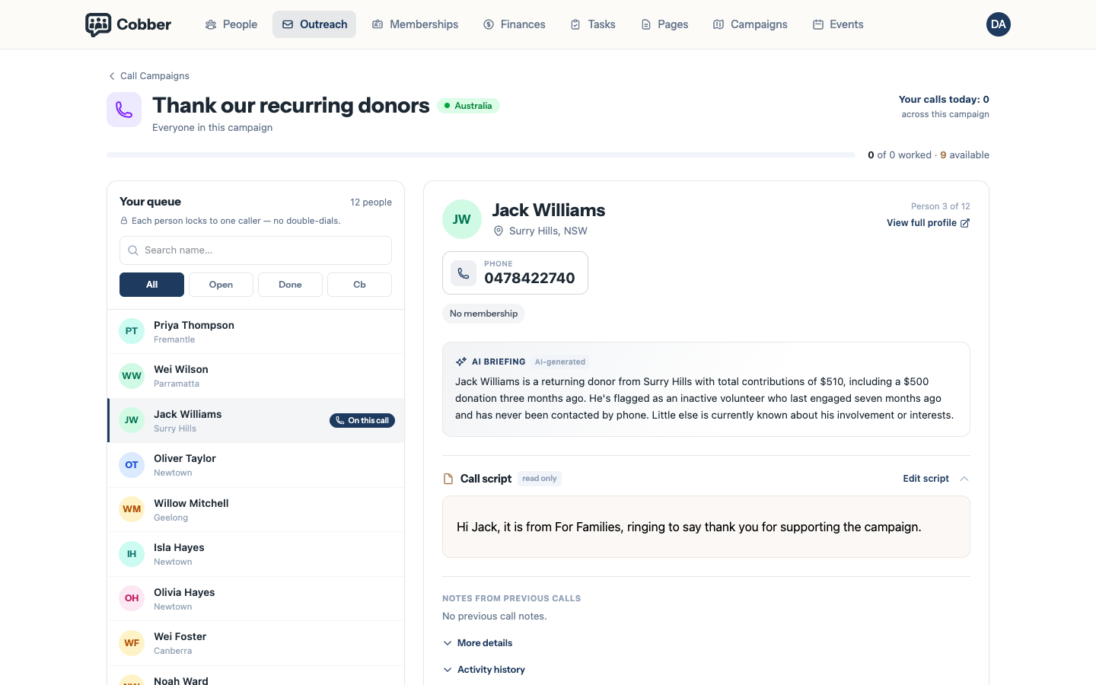Expand Activity history section
The width and height of the screenshot is (1096, 685).
(484, 670)
